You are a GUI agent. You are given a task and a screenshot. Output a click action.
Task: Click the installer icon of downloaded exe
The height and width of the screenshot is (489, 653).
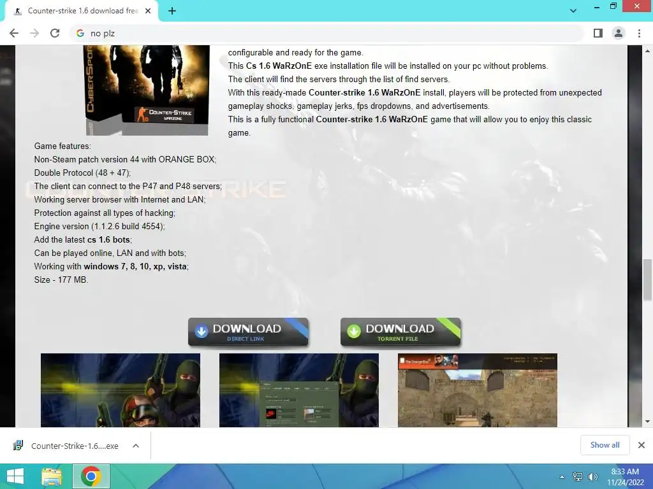click(x=18, y=445)
